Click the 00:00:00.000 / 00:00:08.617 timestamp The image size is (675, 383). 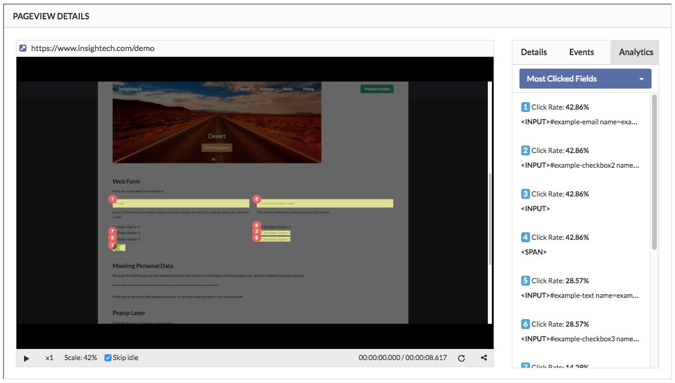[x=403, y=358]
